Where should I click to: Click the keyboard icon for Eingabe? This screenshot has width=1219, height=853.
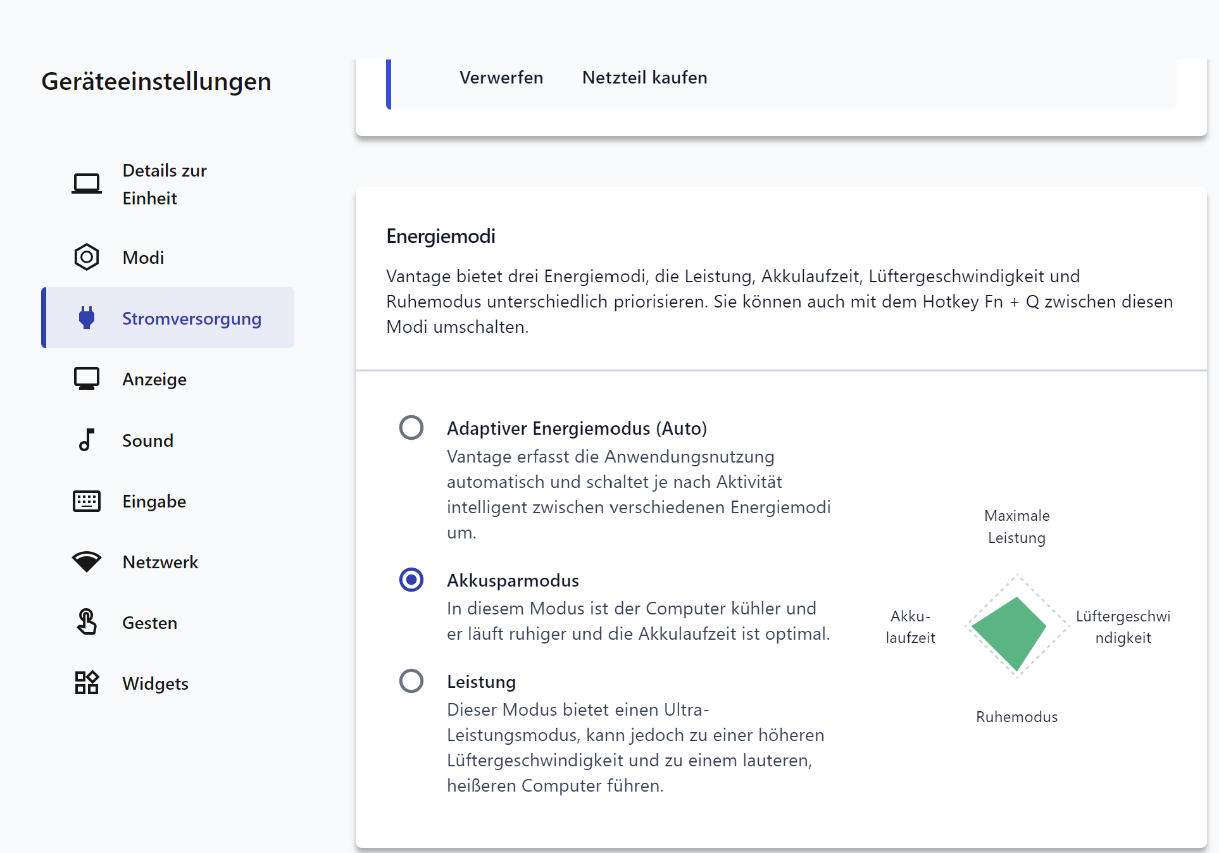(x=87, y=501)
